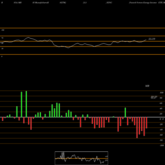Click the 30 level label on RSI axis
Image resolution: width=165 pixels, height=165 pixels.
pos(2,49)
